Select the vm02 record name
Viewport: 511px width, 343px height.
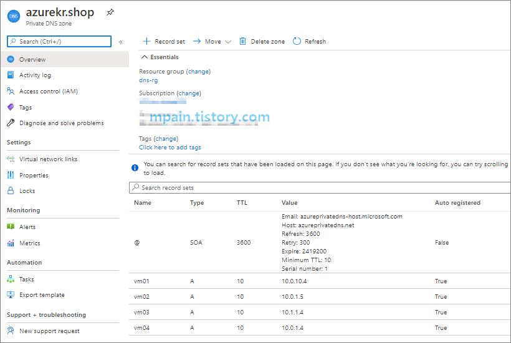(x=141, y=296)
